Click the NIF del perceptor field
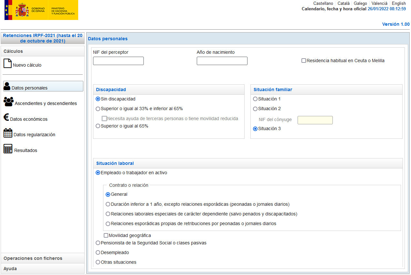411x275 pixels. [x=118, y=61]
